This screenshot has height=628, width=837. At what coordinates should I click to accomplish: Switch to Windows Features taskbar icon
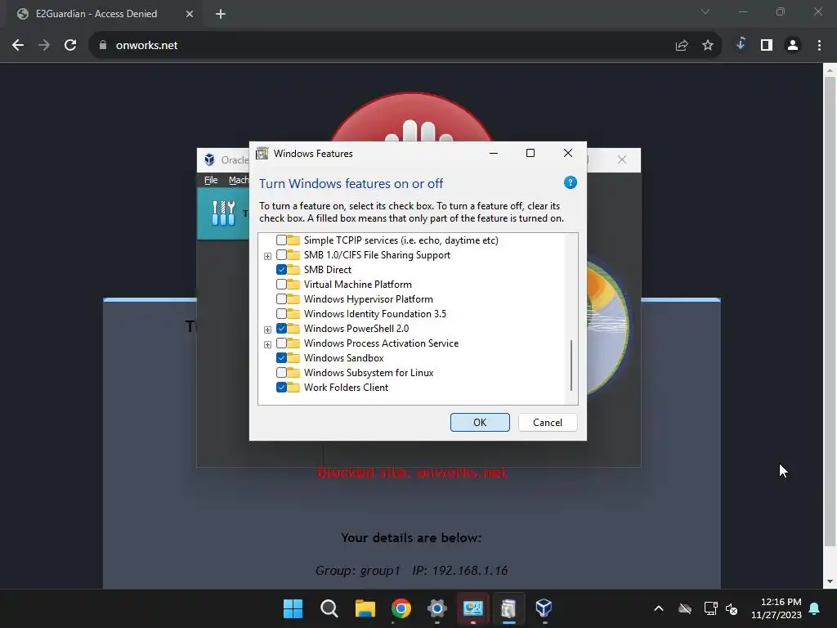pos(508,608)
